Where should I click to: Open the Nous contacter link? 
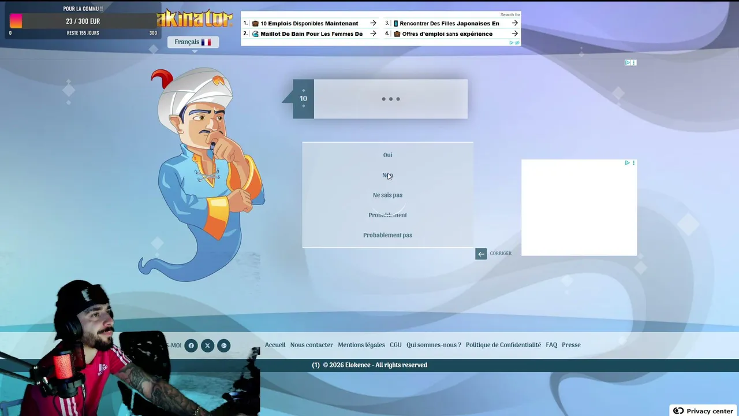312,345
